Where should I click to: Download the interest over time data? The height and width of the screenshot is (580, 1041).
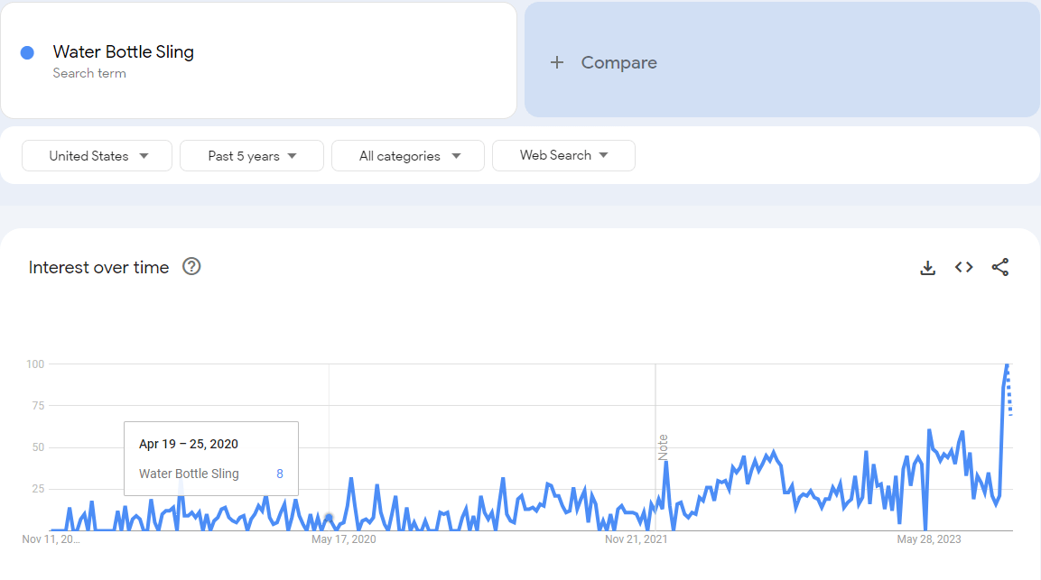coord(927,267)
